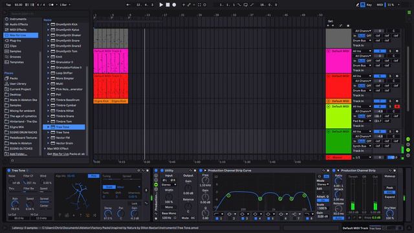The height and width of the screenshot is (233, 414).
Task: Toggle the metronome
Action: click(x=51, y=5)
